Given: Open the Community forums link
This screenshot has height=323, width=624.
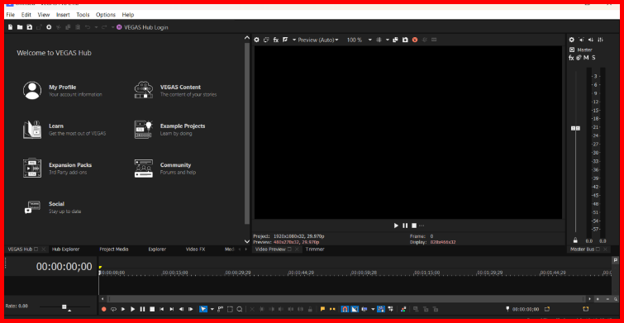Looking at the screenshot, I should click(x=165, y=169).
